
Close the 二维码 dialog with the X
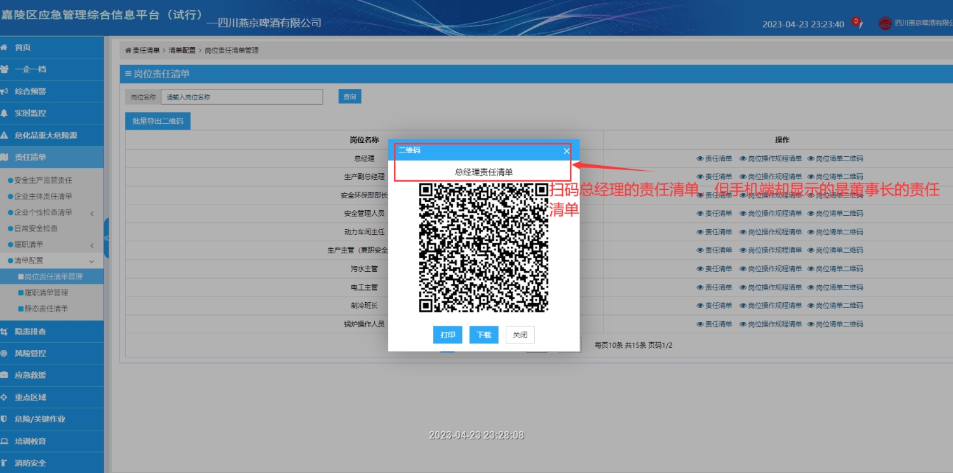(567, 151)
